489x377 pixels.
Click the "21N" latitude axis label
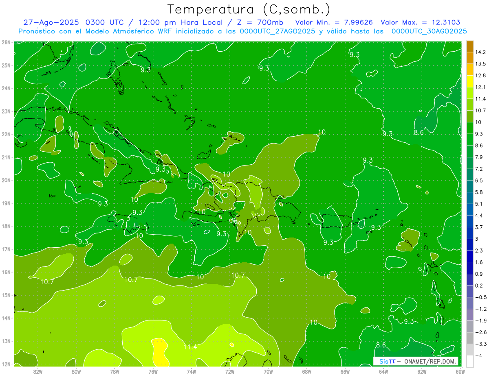6,157
